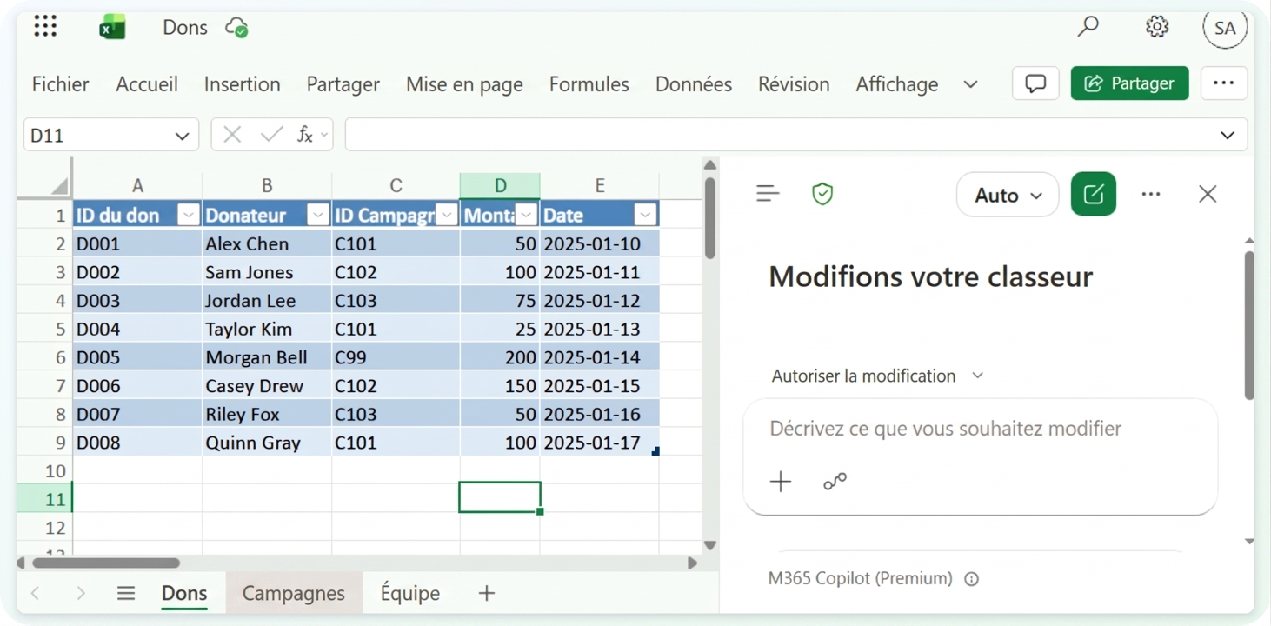Open the Formules ribbon tab
Image resolution: width=1271 pixels, height=626 pixels.
[589, 84]
